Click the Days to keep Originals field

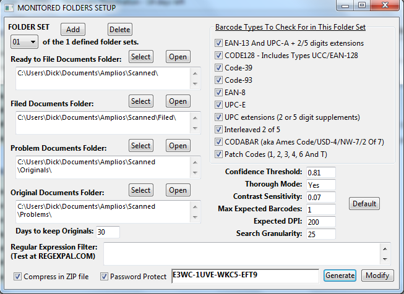(x=108, y=232)
